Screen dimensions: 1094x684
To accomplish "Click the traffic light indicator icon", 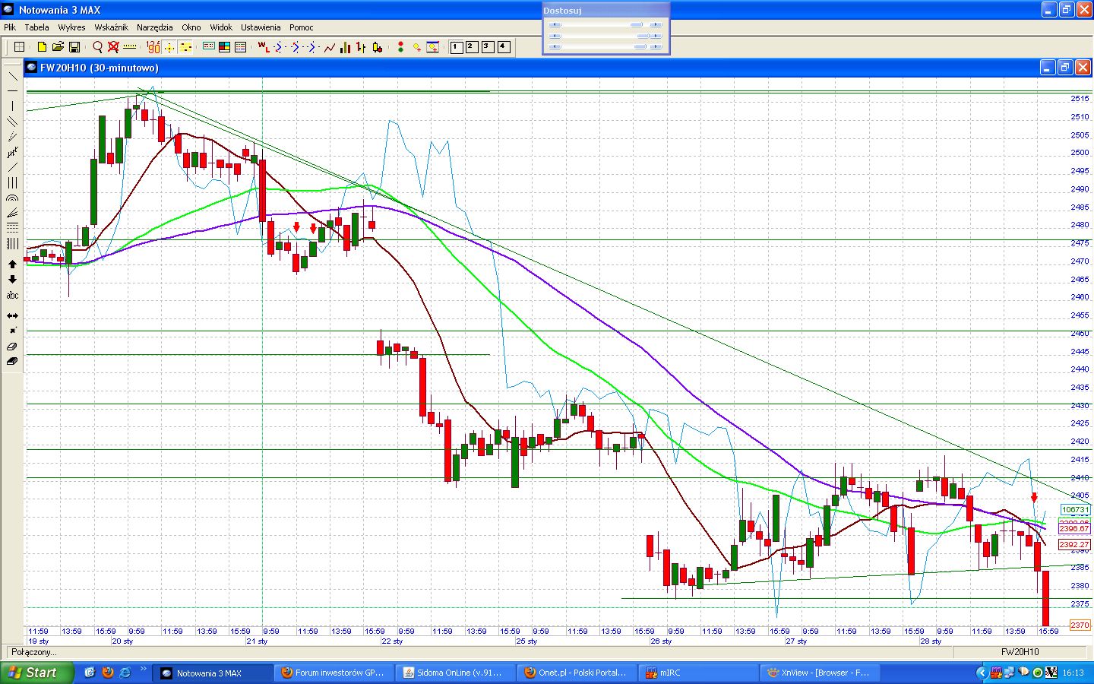I will [x=400, y=47].
